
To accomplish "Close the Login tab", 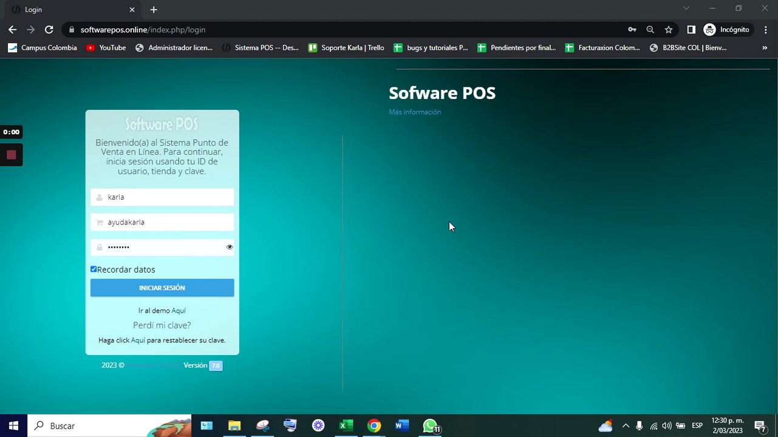I will [132, 10].
